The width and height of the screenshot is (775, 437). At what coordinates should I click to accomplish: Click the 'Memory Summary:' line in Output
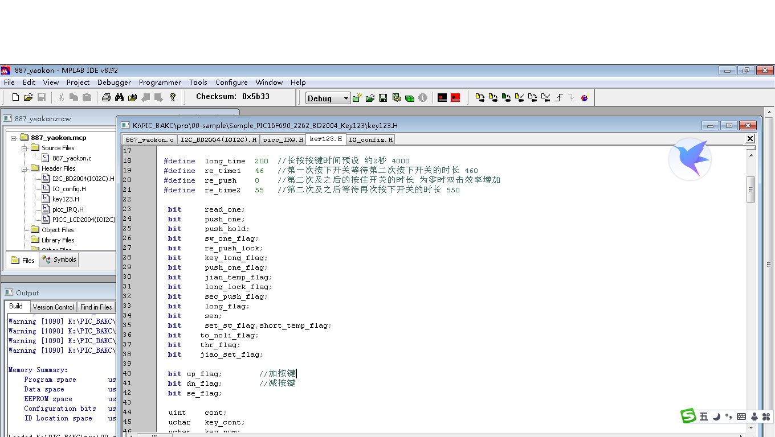(x=38, y=370)
